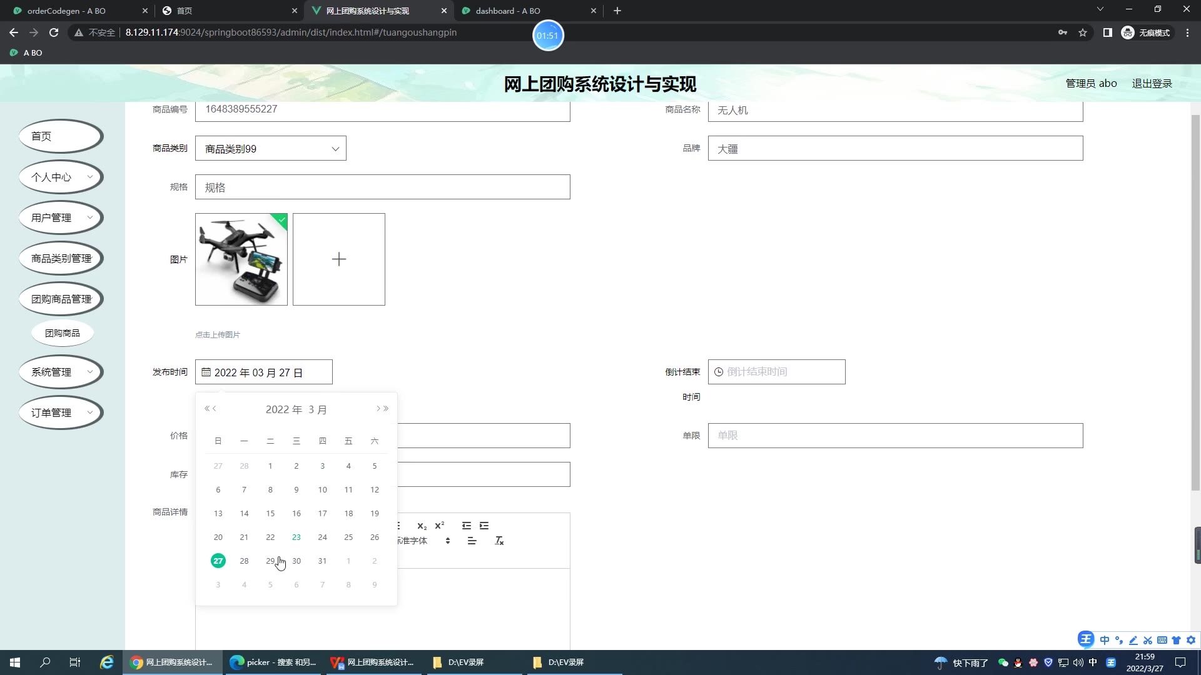Go to next month in calendar

378,409
